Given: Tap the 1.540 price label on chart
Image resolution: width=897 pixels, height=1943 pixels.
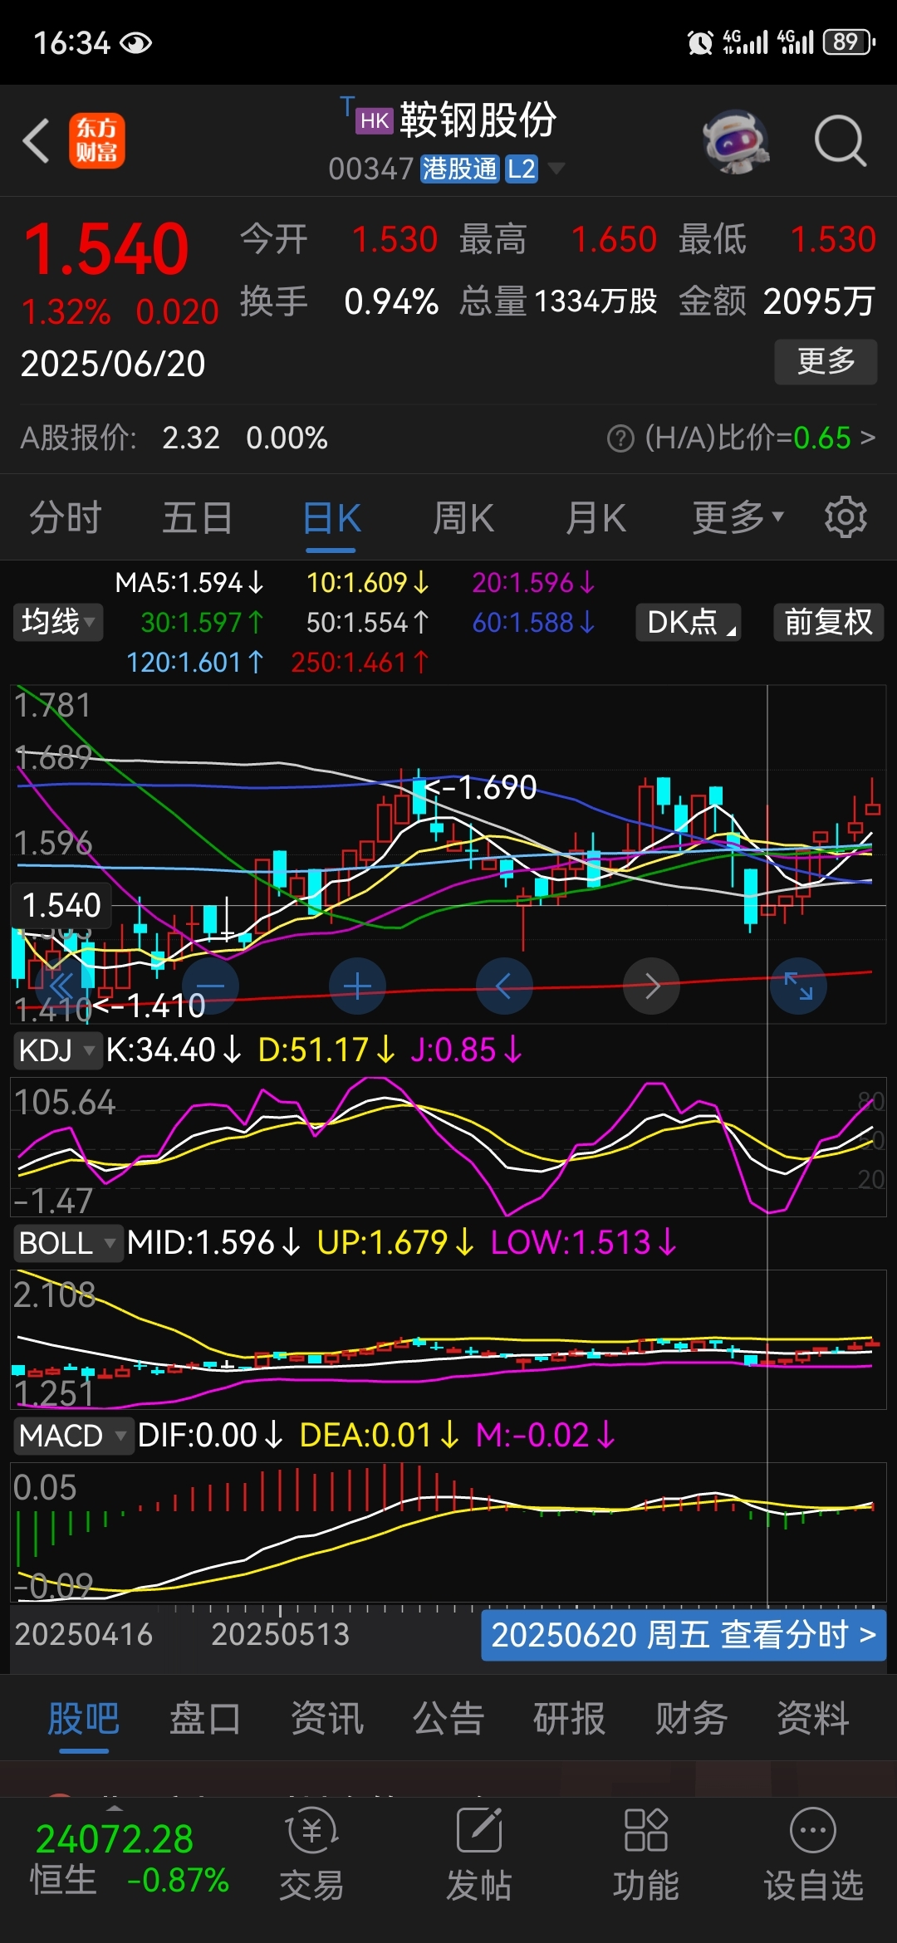Looking at the screenshot, I should (x=61, y=905).
